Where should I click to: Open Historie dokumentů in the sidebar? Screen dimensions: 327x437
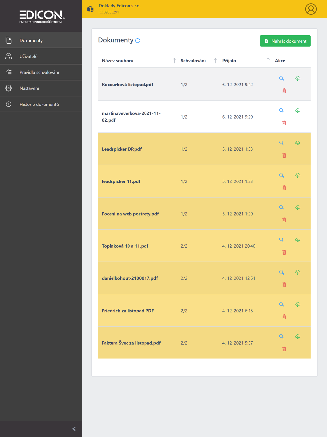click(39, 104)
